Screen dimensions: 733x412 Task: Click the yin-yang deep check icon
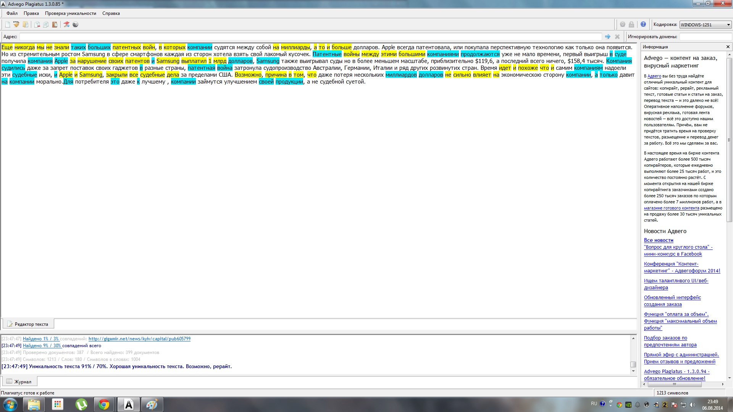pos(75,24)
